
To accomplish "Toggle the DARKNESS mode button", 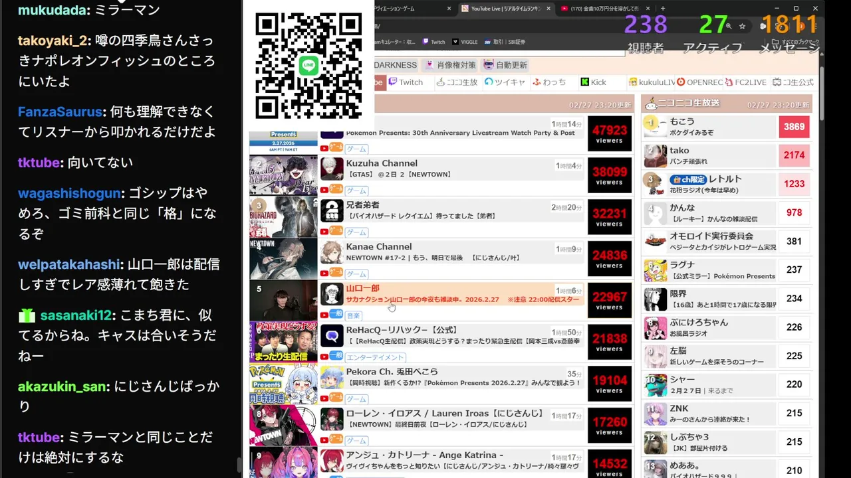I will click(397, 65).
